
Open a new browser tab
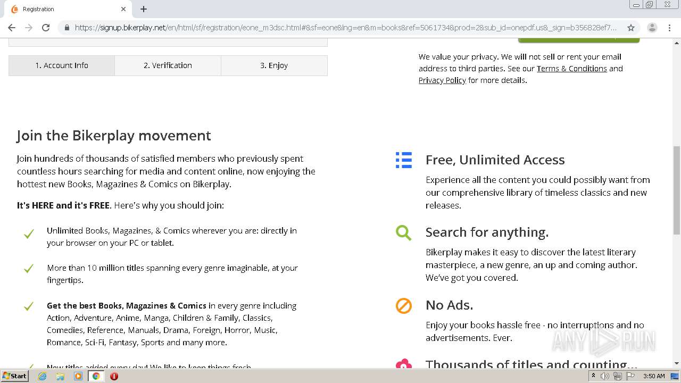(144, 9)
